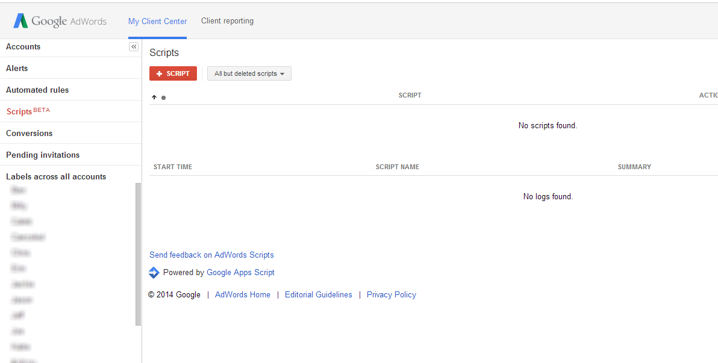Click the Scripts page heading

click(164, 52)
